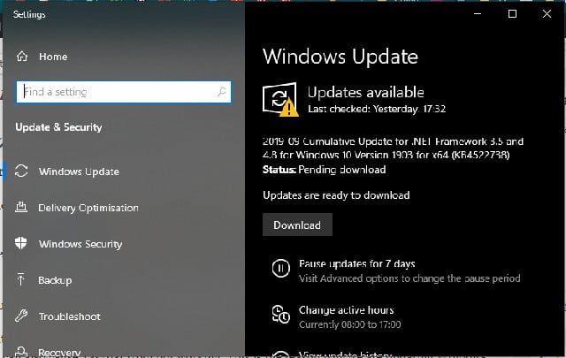Open Troubleshoot settings
The height and width of the screenshot is (358, 566).
pyautogui.click(x=70, y=316)
